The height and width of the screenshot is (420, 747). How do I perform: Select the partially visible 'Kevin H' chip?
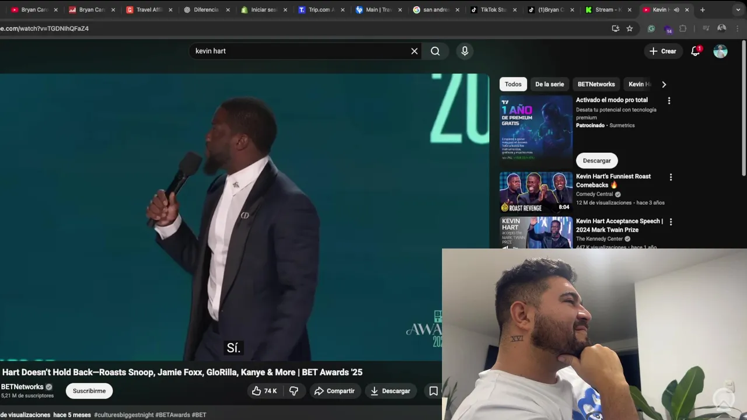pyautogui.click(x=638, y=84)
